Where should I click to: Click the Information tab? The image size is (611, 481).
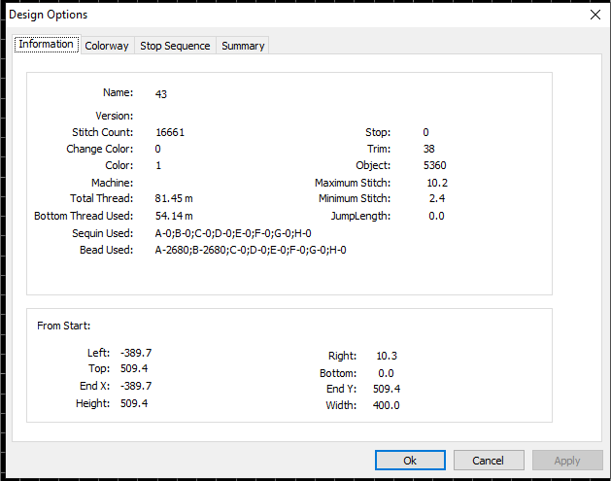pos(46,44)
